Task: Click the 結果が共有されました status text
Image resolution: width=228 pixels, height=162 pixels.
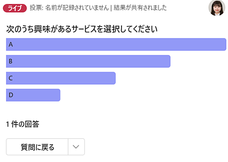Action: 140,8
